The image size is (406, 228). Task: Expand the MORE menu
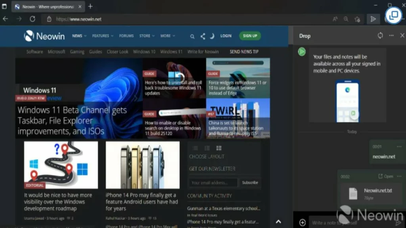168,36
